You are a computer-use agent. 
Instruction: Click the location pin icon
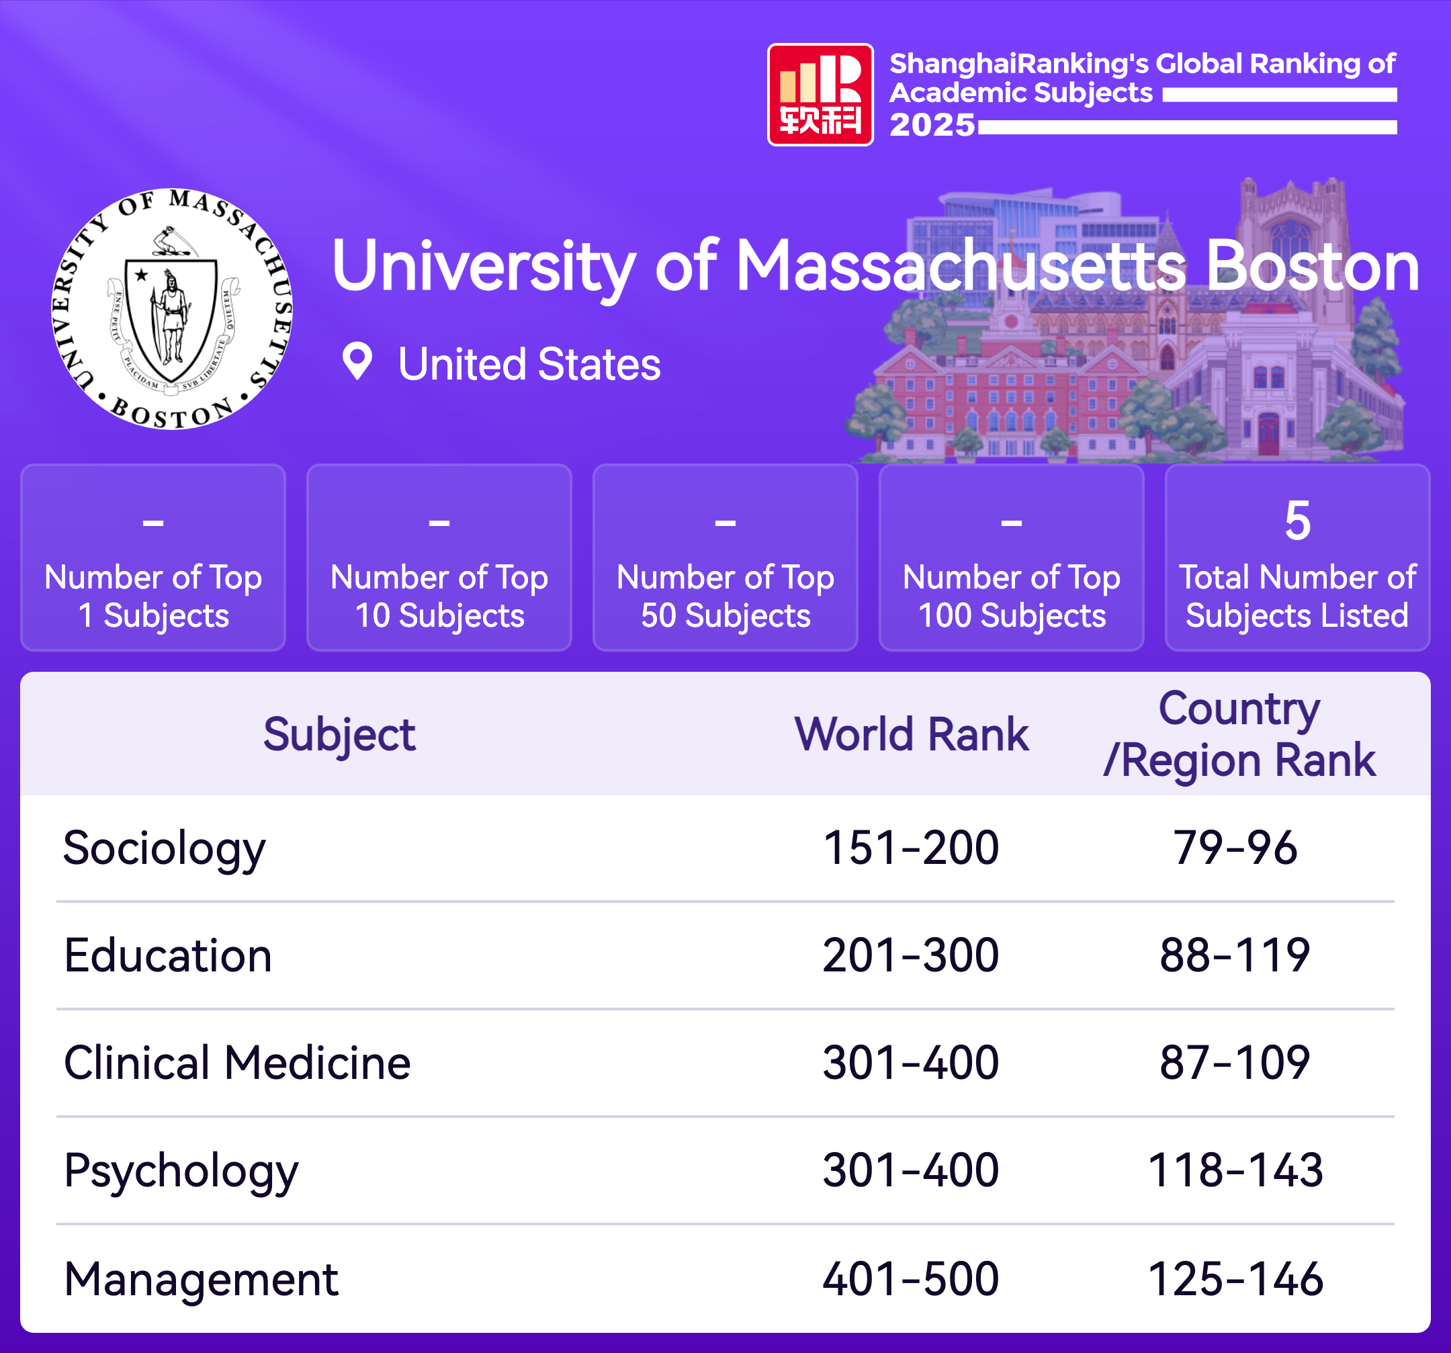(x=357, y=361)
